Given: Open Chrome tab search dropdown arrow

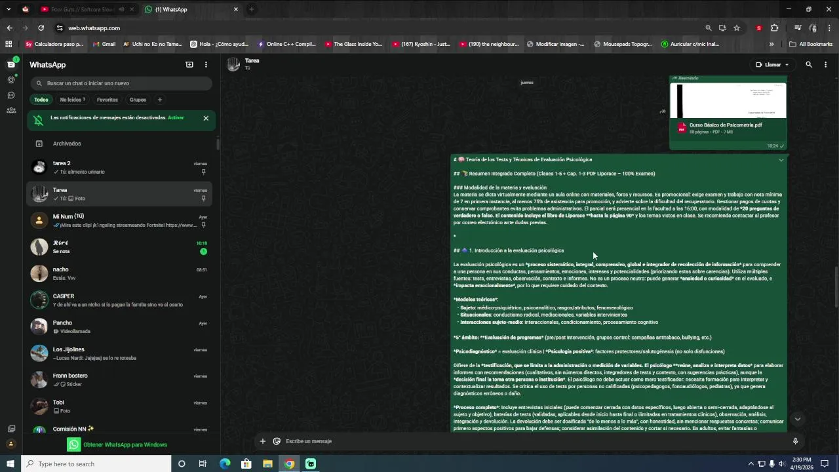Looking at the screenshot, I should 9,9.
